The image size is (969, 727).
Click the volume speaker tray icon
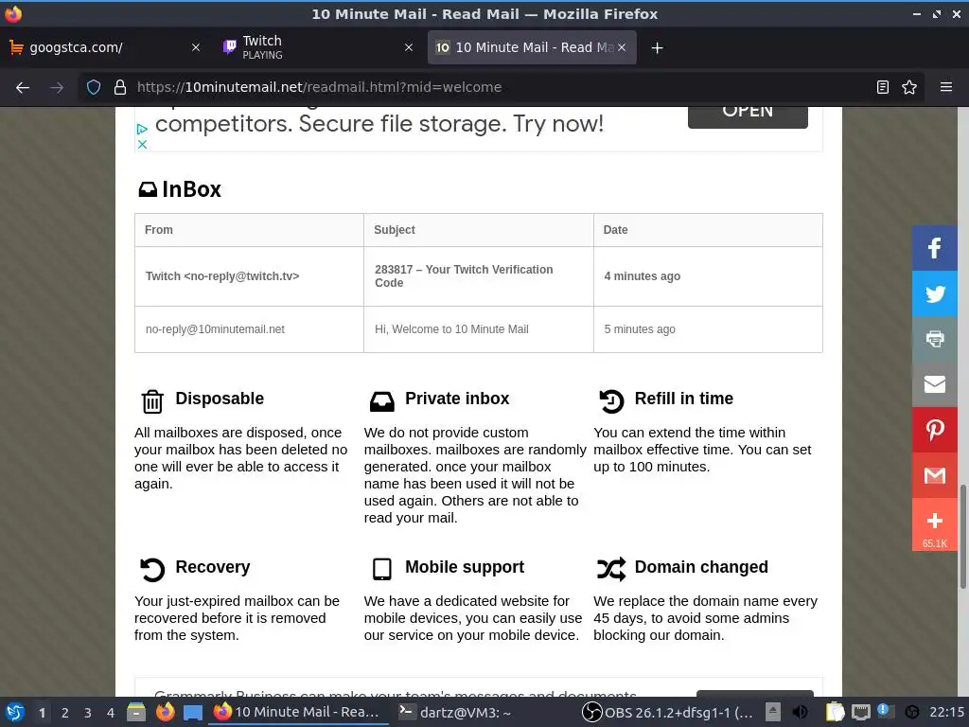click(x=801, y=712)
